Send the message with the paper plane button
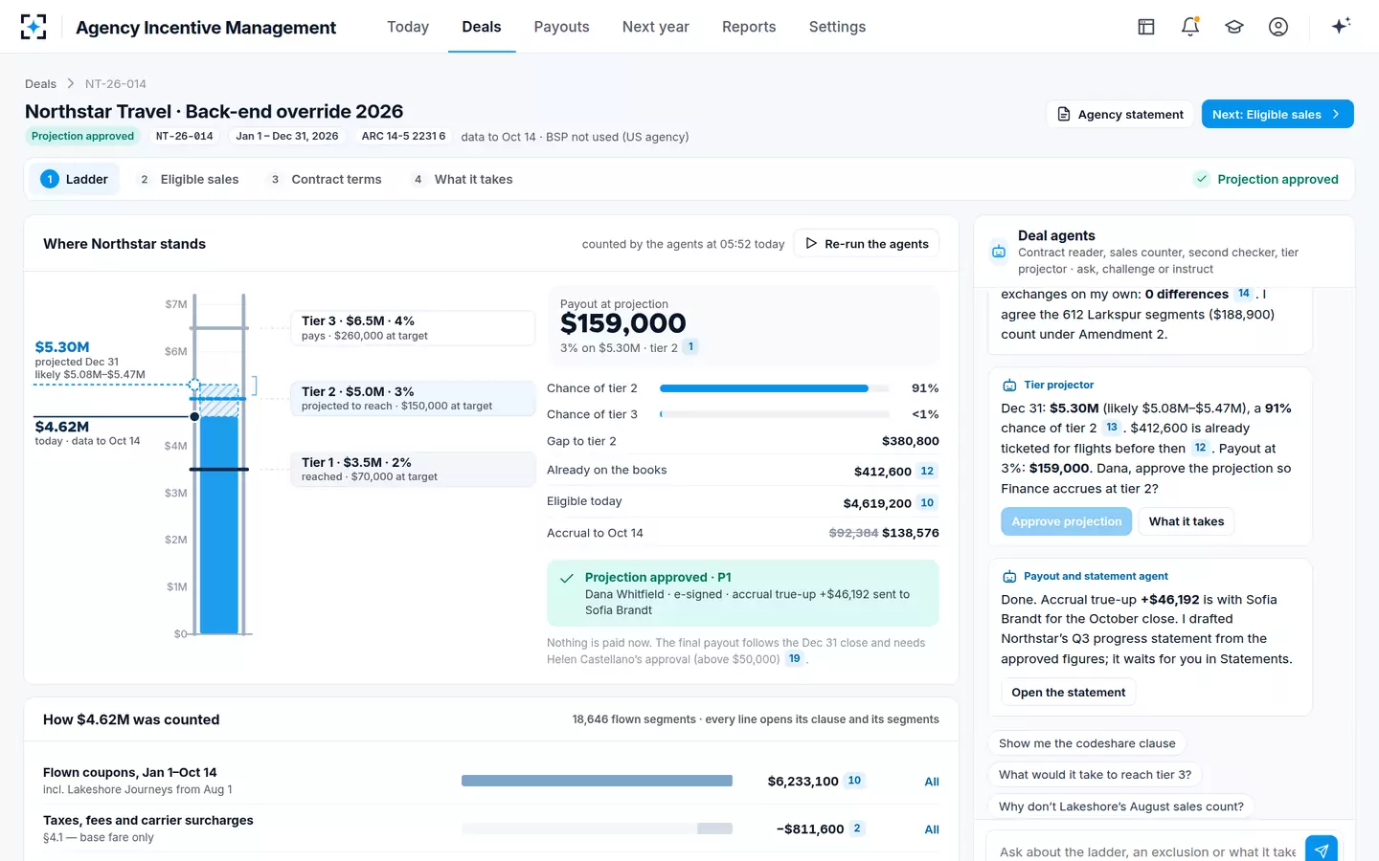This screenshot has height=861, width=1379. coord(1322,850)
